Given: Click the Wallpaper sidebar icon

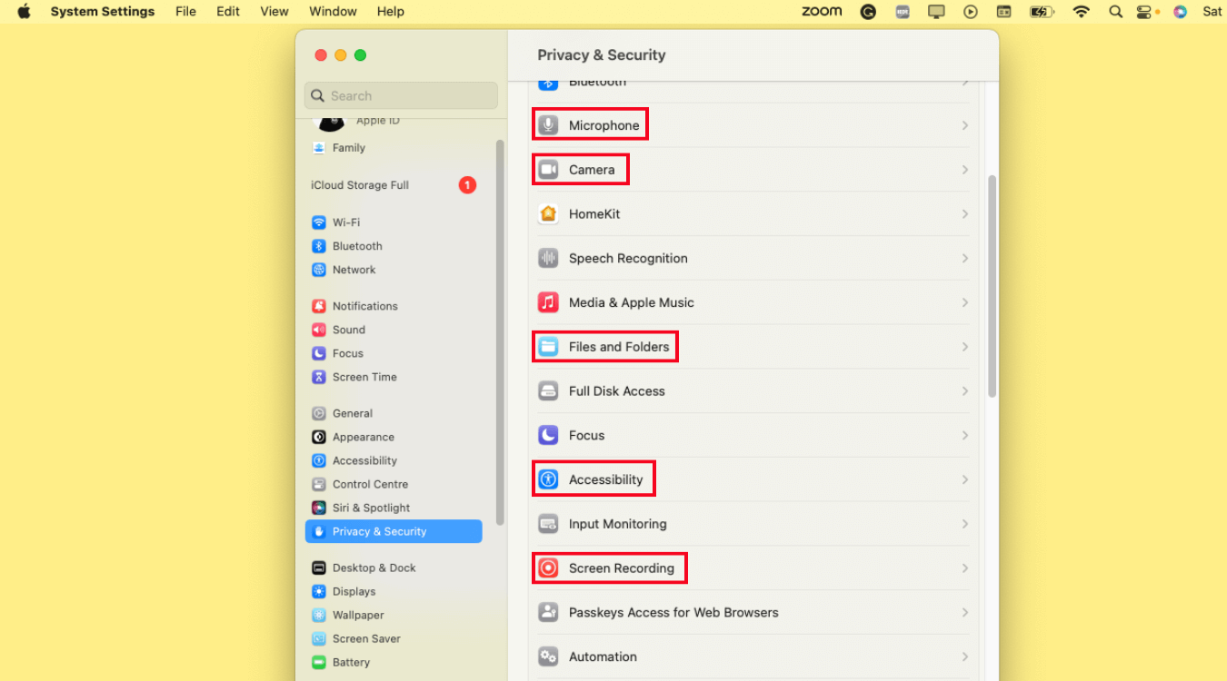Looking at the screenshot, I should coord(319,615).
